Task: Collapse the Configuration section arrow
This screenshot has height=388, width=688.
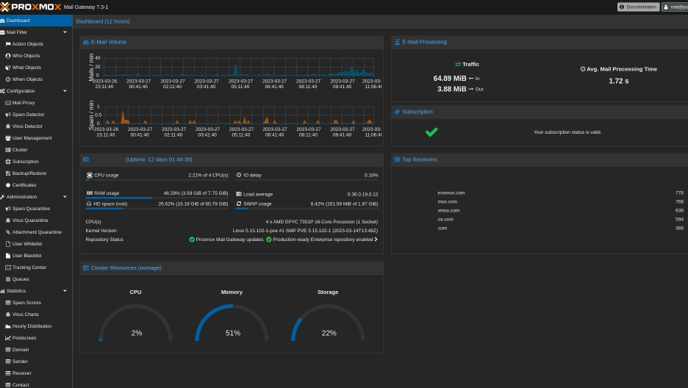Action: point(65,91)
